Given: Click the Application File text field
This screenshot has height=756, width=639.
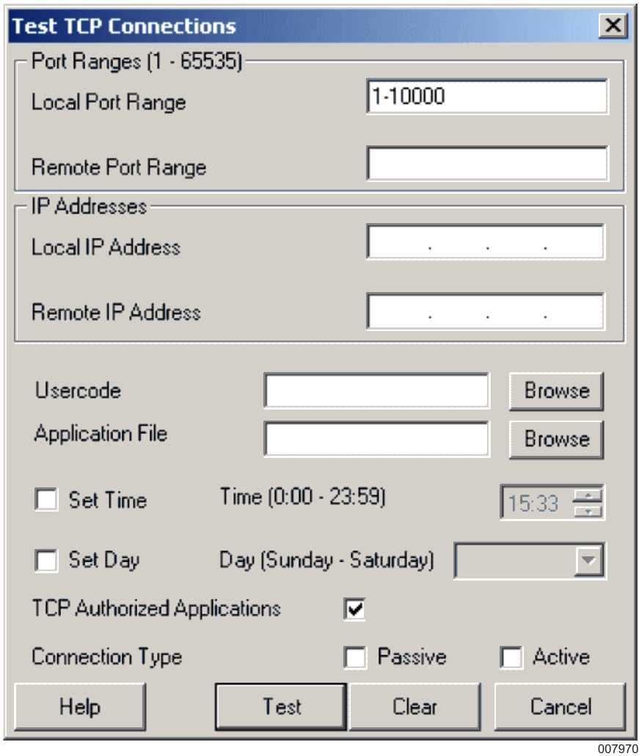Looking at the screenshot, I should [x=376, y=439].
